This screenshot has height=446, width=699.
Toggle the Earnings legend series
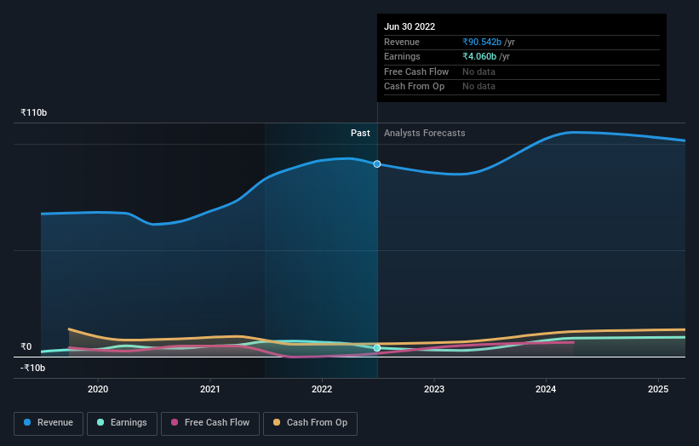(x=122, y=423)
